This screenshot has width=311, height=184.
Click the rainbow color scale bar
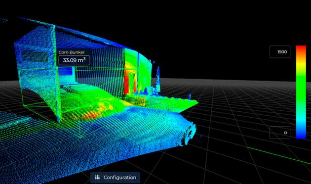pyautogui.click(x=301, y=92)
